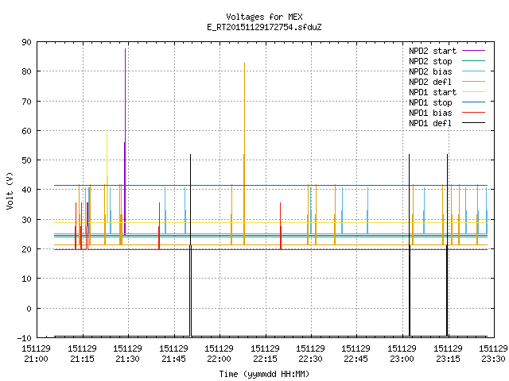Click the x-axis tick label 23:00
Viewport: 509px width, 381px height.
[x=402, y=360]
